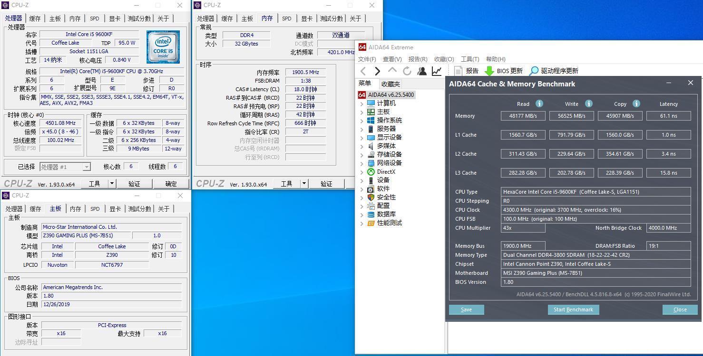Show info for the Copy column
Viewport: 703px width, 356px height.
pos(636,103)
